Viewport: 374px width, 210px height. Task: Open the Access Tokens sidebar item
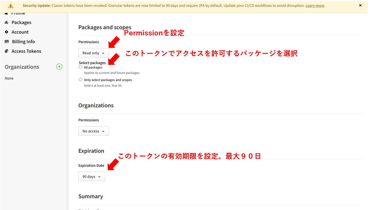tap(26, 51)
